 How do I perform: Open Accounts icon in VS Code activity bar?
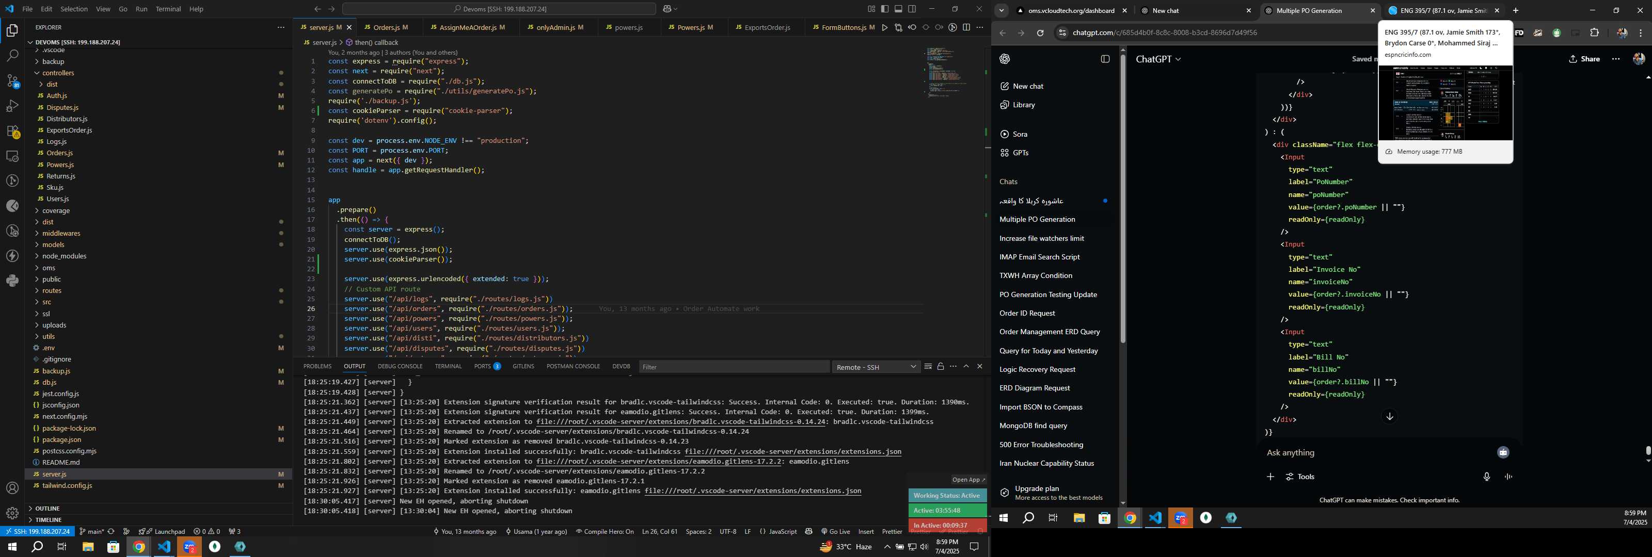coord(12,488)
